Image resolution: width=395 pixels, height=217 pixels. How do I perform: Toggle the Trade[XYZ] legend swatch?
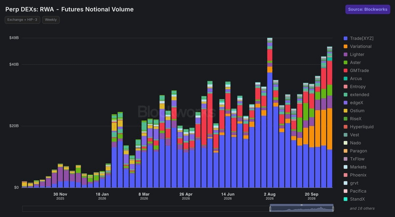click(x=345, y=38)
